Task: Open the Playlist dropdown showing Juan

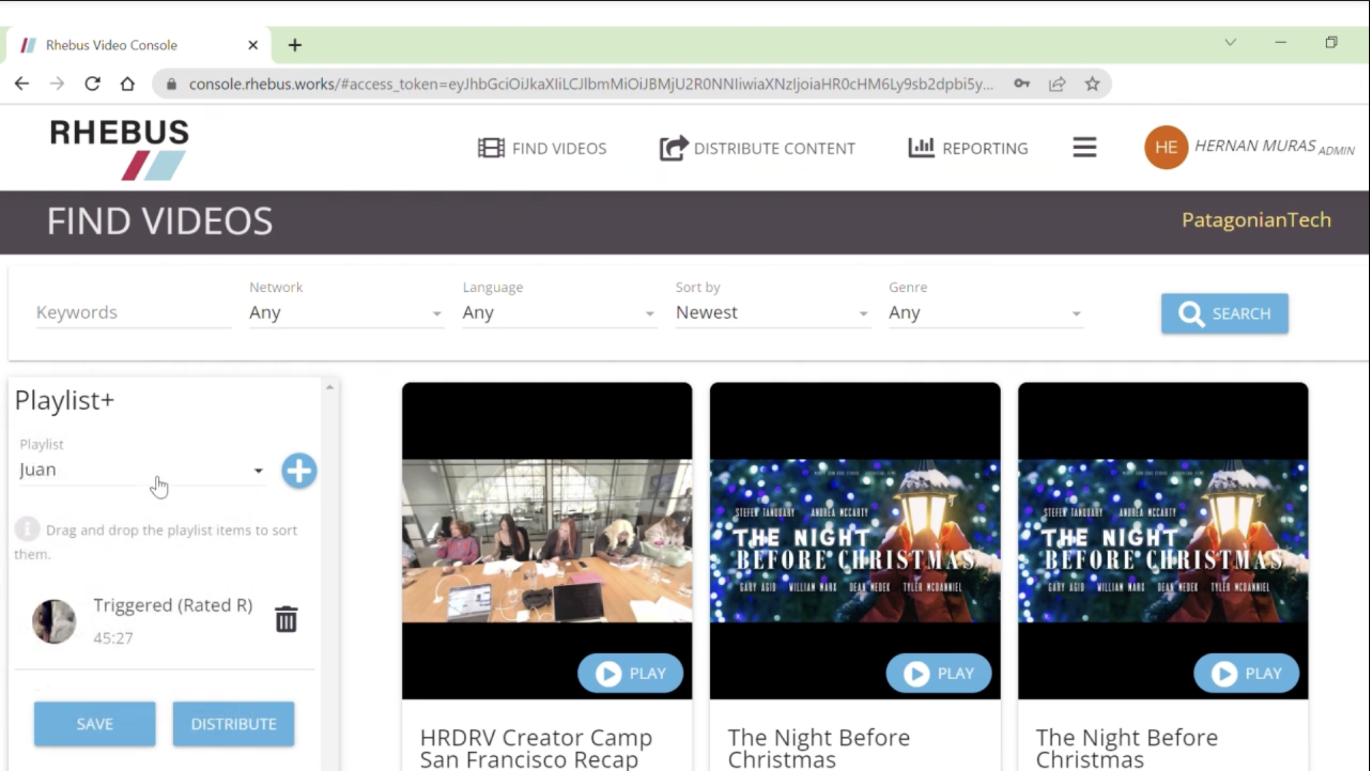Action: tap(141, 470)
